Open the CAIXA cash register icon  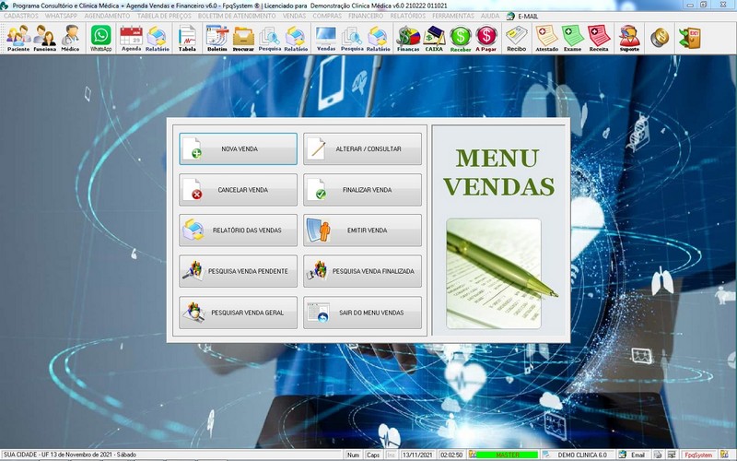[434, 38]
